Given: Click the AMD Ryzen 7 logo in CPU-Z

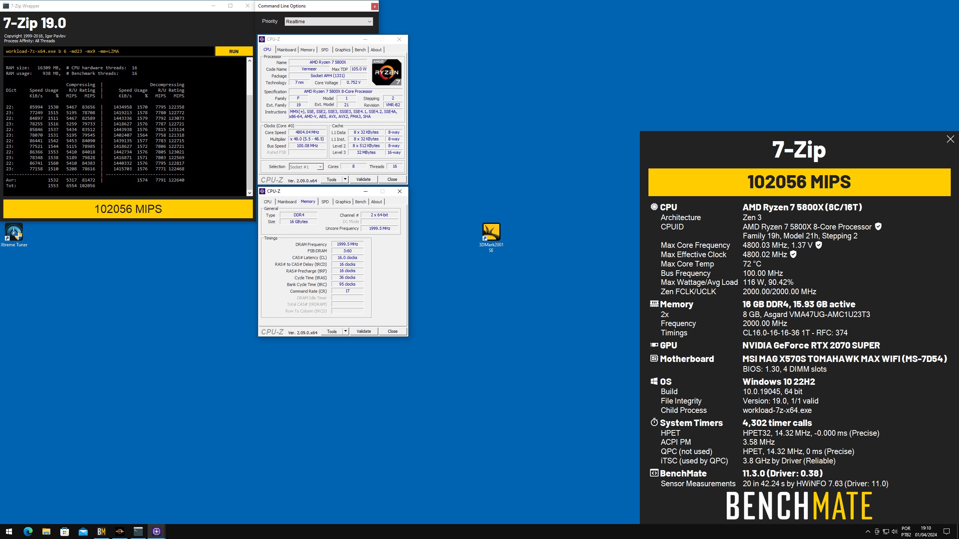Looking at the screenshot, I should click(x=387, y=72).
